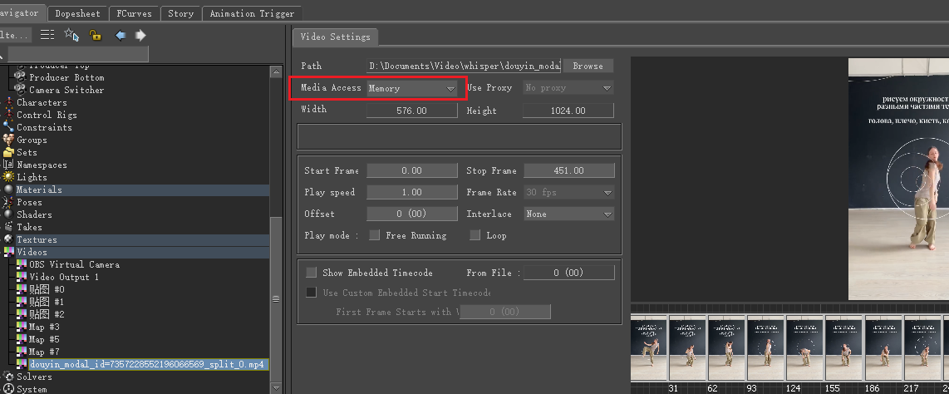949x394 pixels.
Task: Click the Stop Frame value field
Action: click(x=568, y=170)
